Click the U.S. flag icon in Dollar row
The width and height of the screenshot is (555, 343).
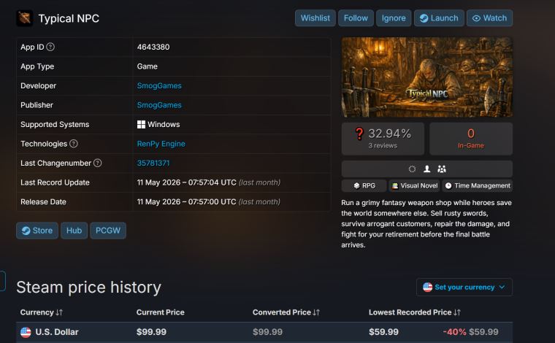26,332
